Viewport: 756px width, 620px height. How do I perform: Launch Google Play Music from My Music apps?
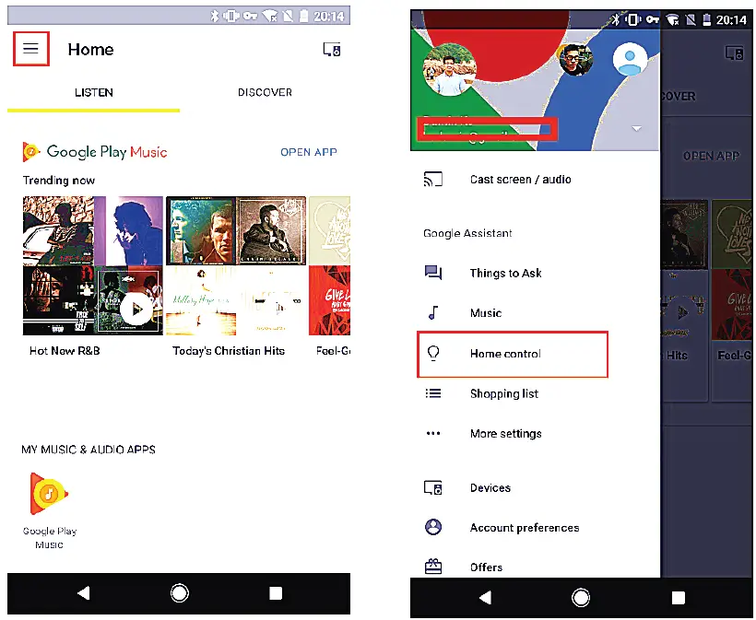(x=49, y=495)
